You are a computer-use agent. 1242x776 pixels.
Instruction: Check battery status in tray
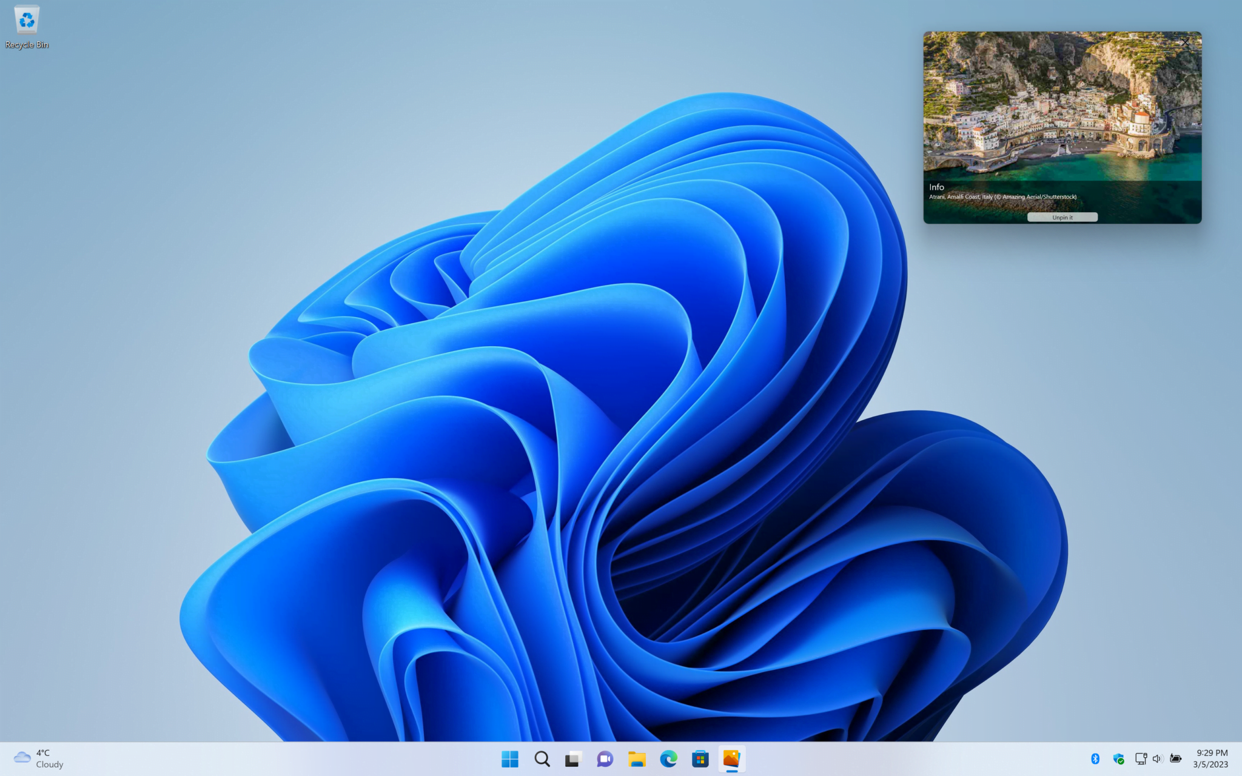(1175, 758)
